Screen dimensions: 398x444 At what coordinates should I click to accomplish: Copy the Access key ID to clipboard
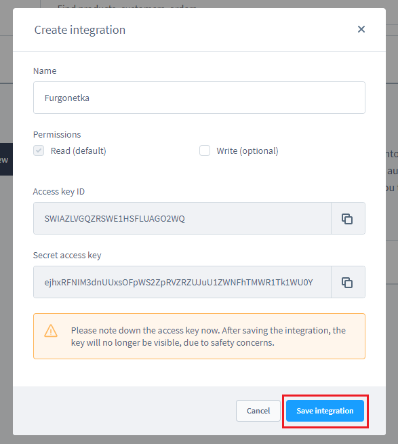[x=348, y=218]
